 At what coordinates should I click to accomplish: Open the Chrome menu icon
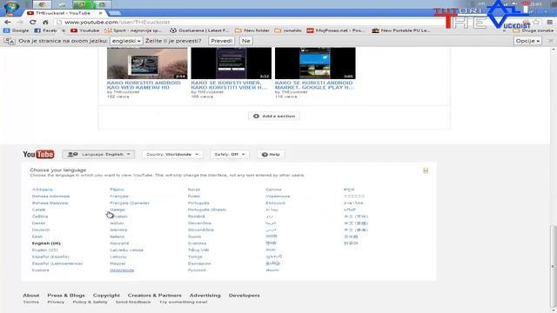[549, 22]
